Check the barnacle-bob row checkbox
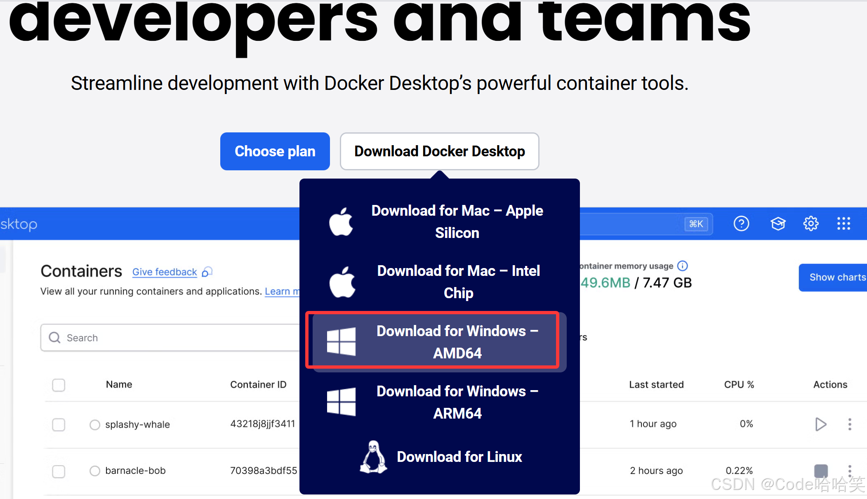The width and height of the screenshot is (867, 499). (59, 471)
